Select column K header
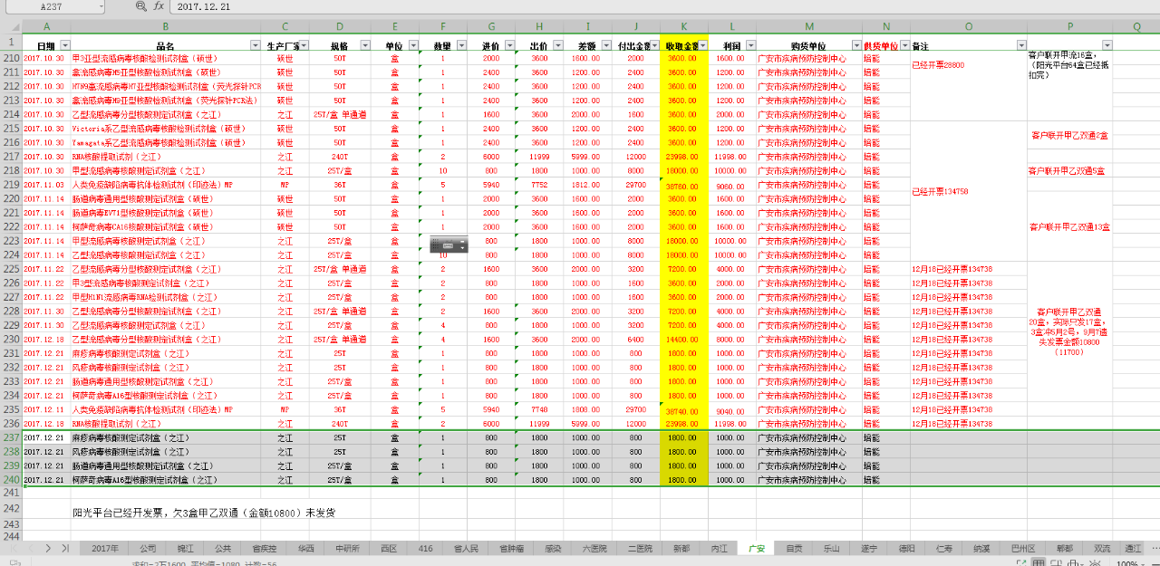The image size is (1160, 566). click(x=683, y=26)
